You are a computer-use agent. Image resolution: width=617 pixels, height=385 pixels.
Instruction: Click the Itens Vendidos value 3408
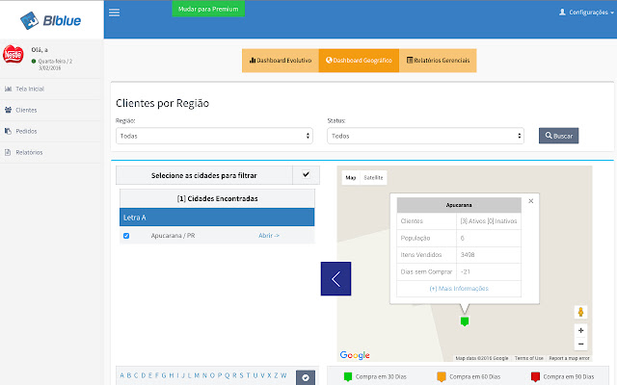[x=468, y=254]
